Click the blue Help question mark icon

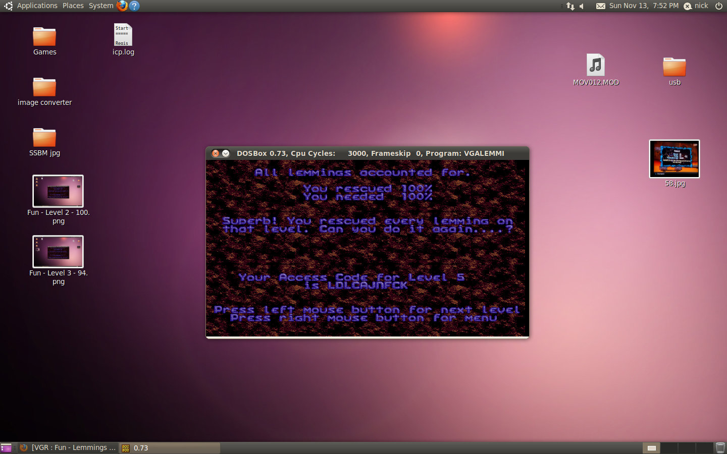(134, 6)
